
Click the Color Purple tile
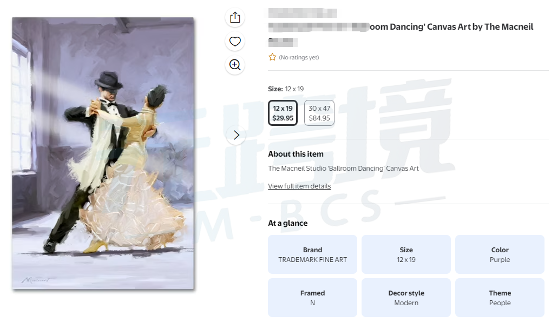(500, 254)
